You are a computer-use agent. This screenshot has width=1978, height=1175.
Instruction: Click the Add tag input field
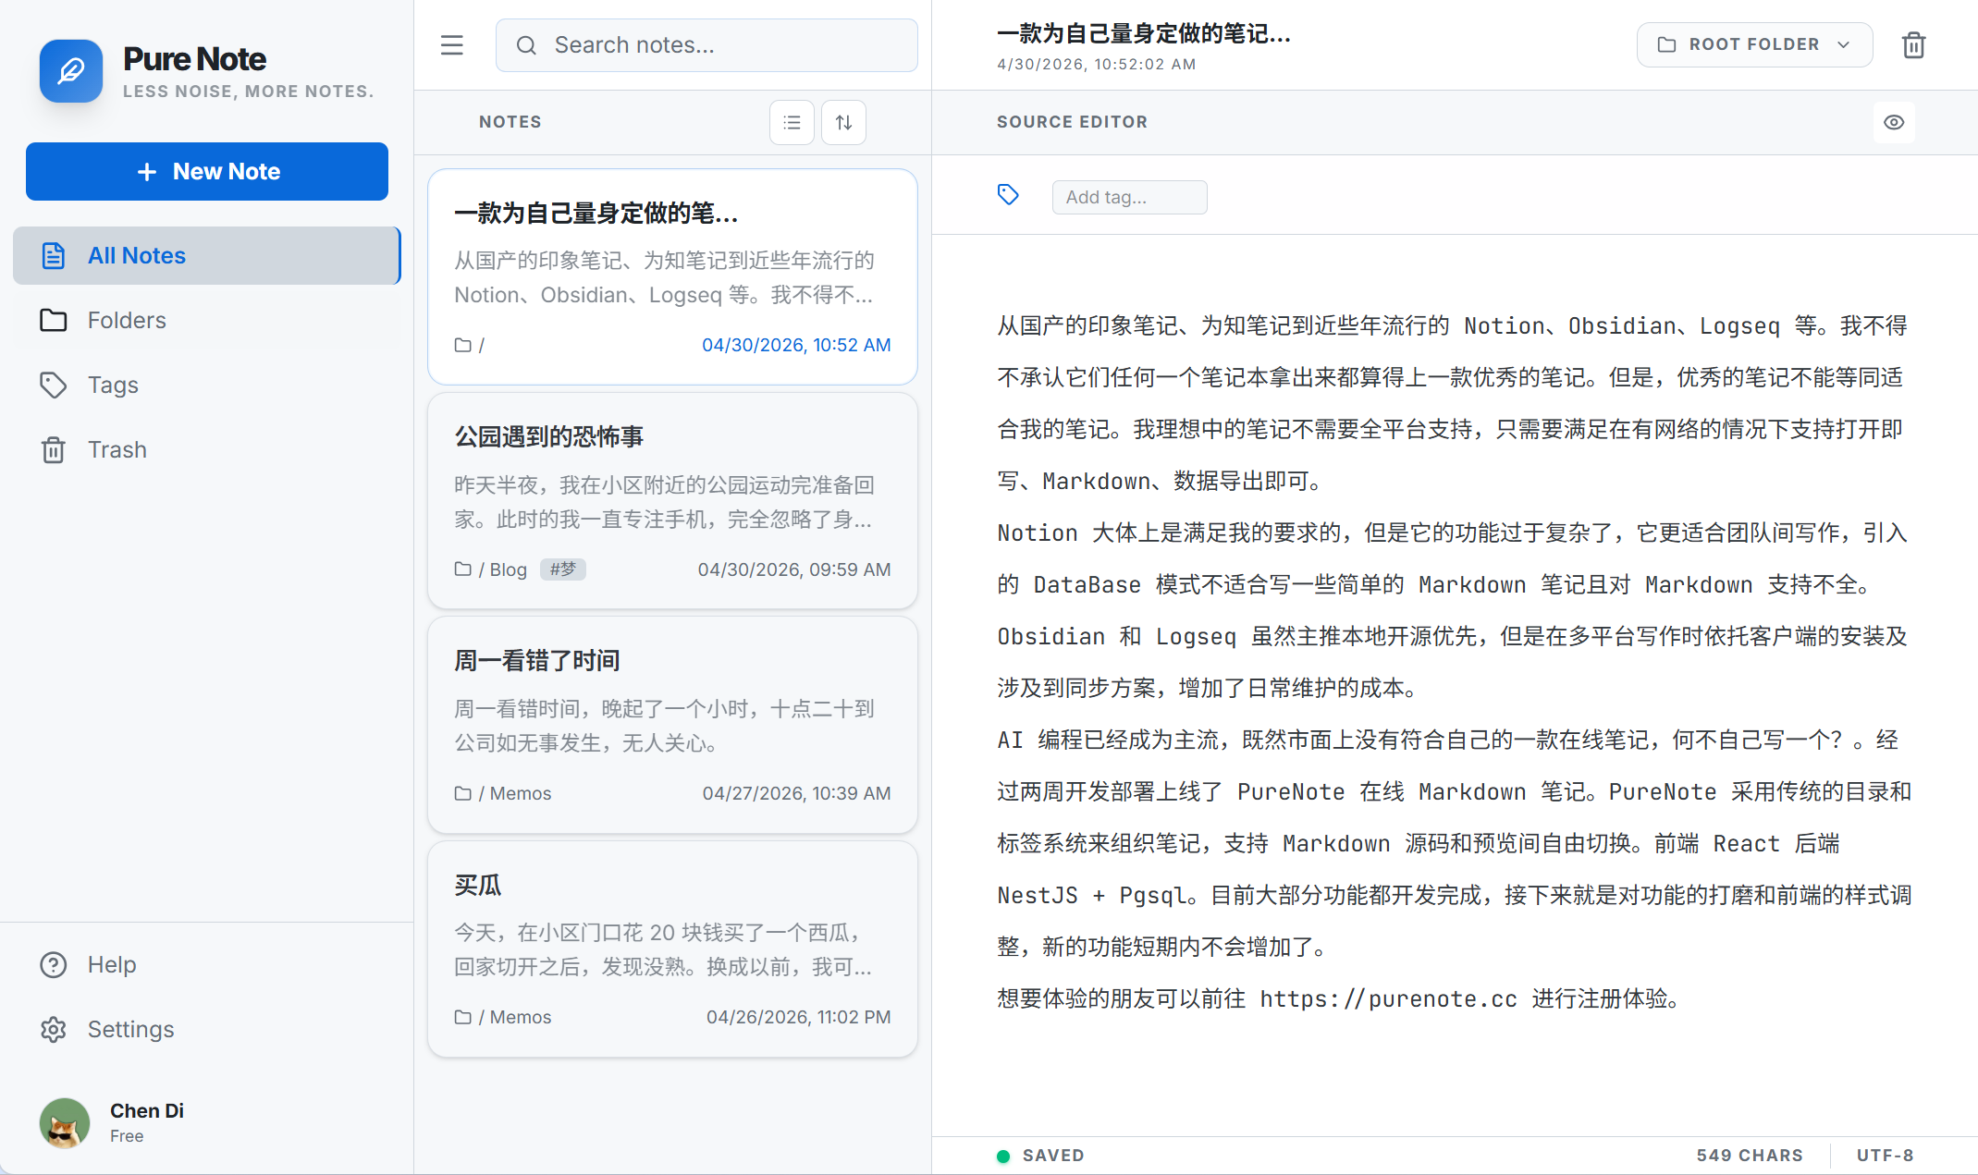pyautogui.click(x=1129, y=197)
